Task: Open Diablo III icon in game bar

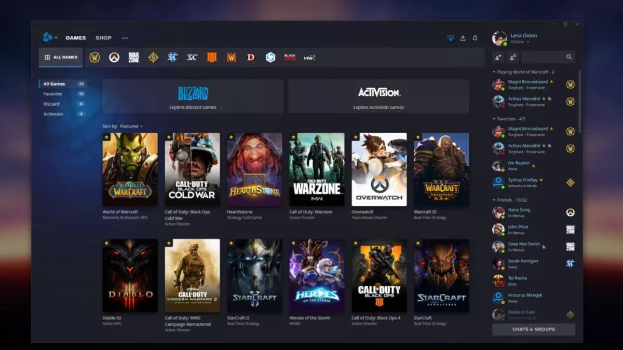Action: click(x=251, y=58)
